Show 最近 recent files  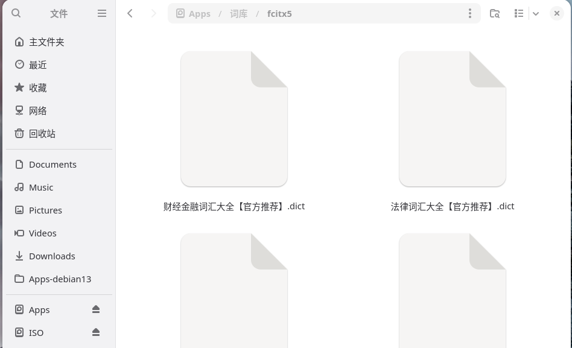59,65
